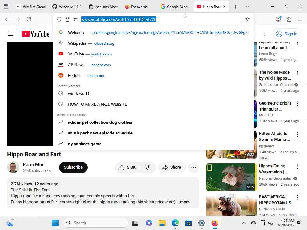This screenshot has height=230, width=307.
Task: Click the address bar URL field
Action: (162, 19)
